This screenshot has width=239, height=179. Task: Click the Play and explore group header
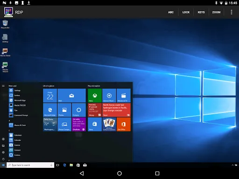(94, 86)
